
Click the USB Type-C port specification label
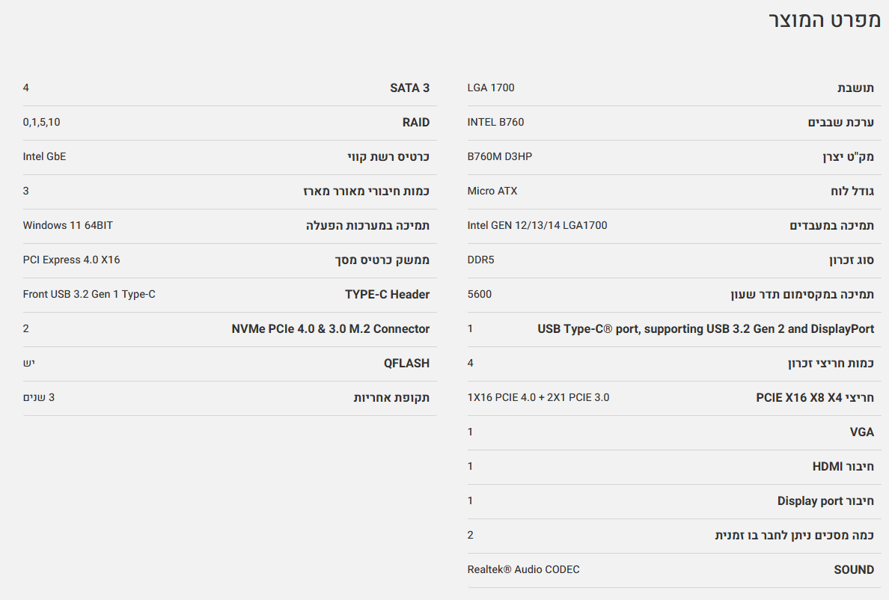(705, 329)
